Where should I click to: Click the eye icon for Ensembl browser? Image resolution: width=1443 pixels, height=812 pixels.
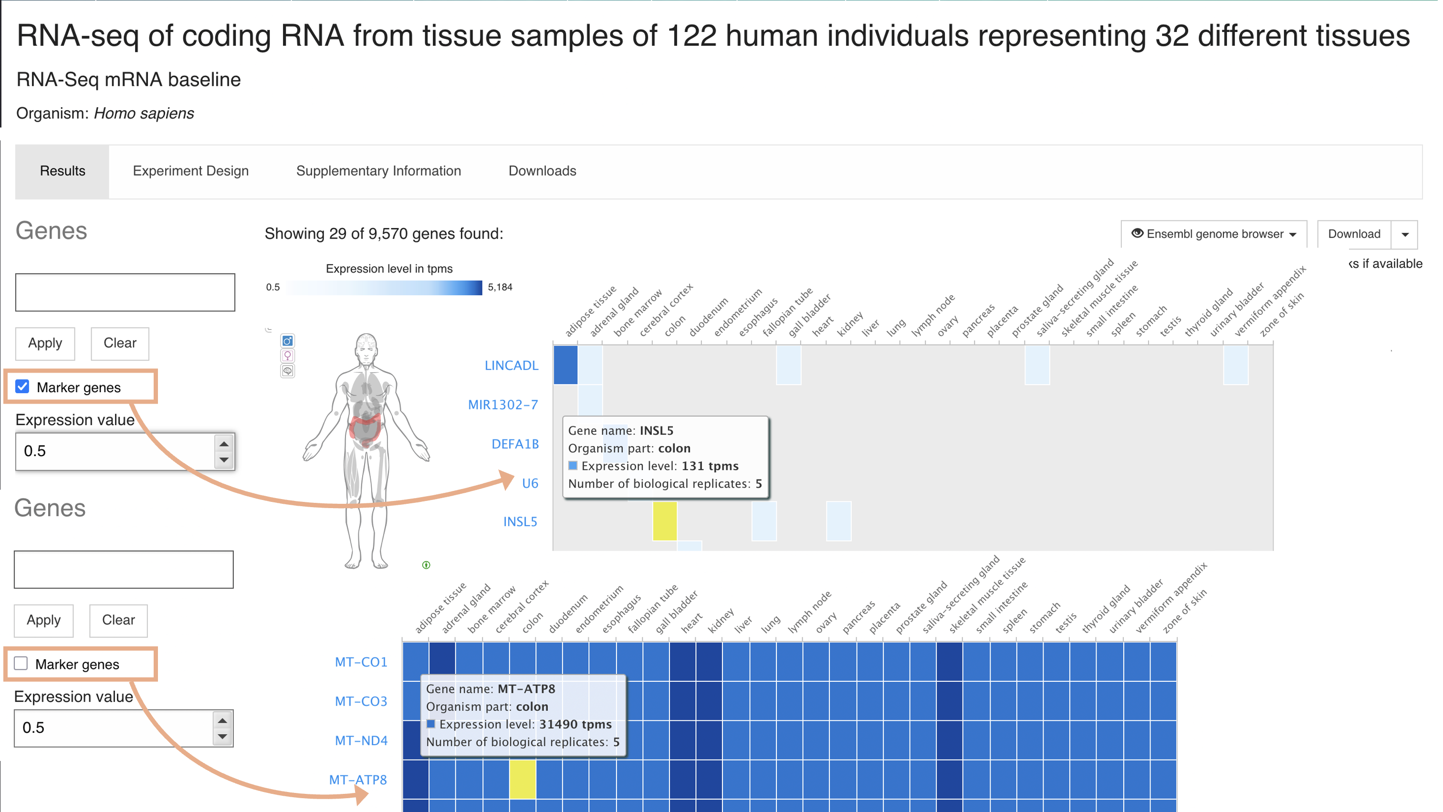[1137, 233]
